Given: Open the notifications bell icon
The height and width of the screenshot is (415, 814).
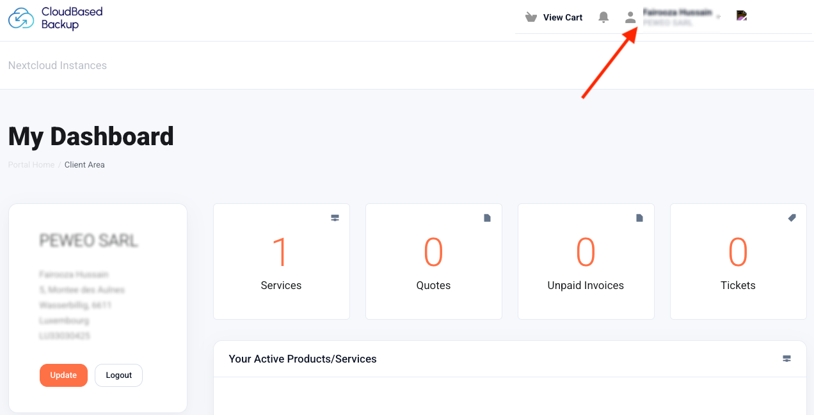Looking at the screenshot, I should coord(603,17).
